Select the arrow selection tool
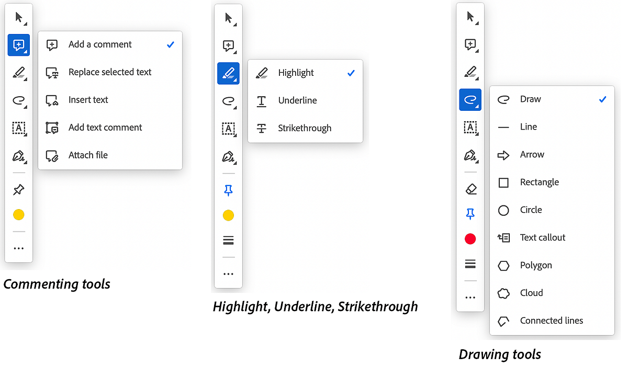 [18, 17]
